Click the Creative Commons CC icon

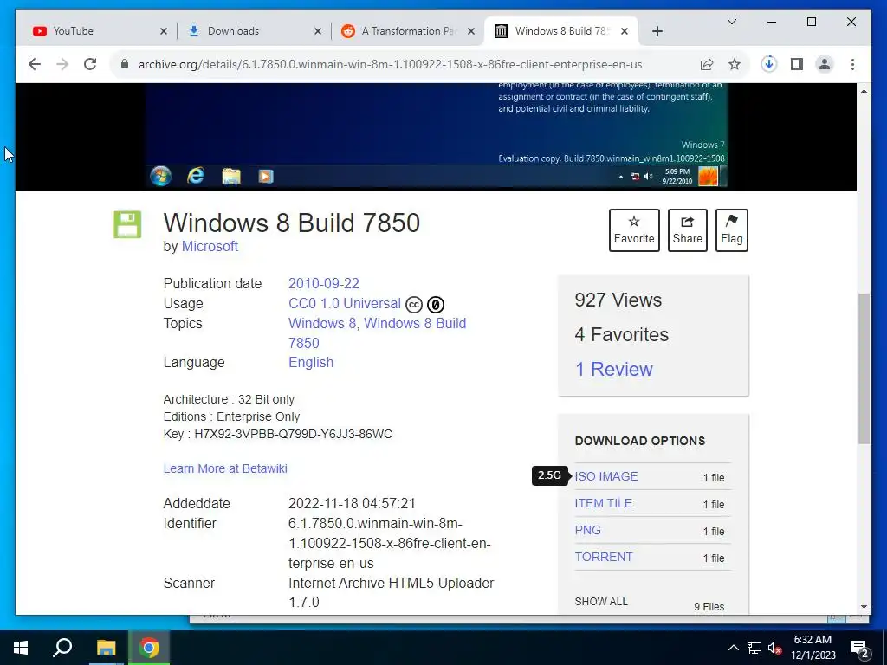point(414,305)
